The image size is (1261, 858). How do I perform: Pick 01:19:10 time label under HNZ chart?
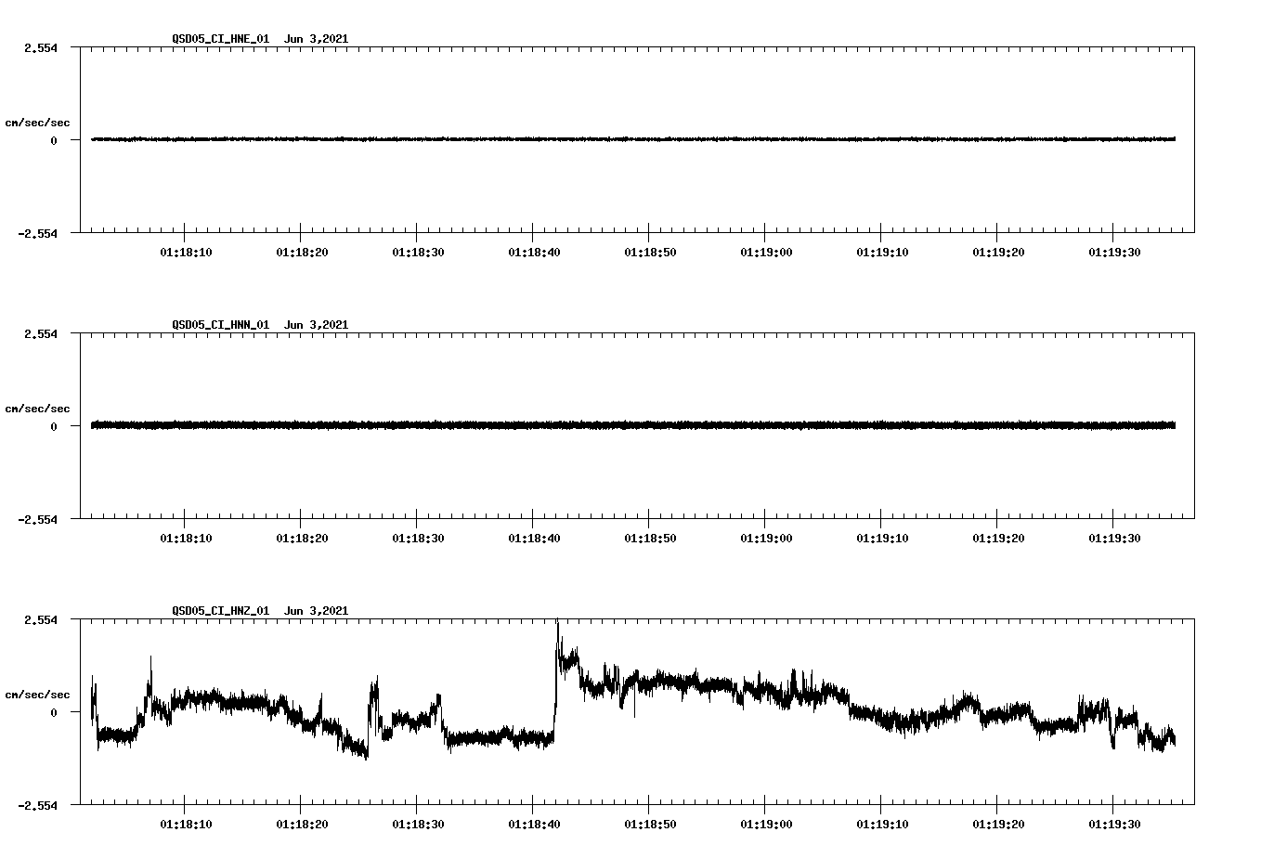click(x=882, y=824)
